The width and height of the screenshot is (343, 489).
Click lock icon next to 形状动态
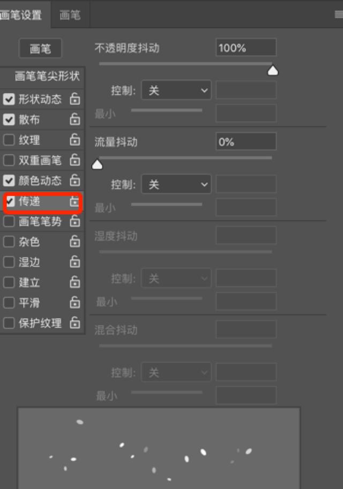pos(74,99)
